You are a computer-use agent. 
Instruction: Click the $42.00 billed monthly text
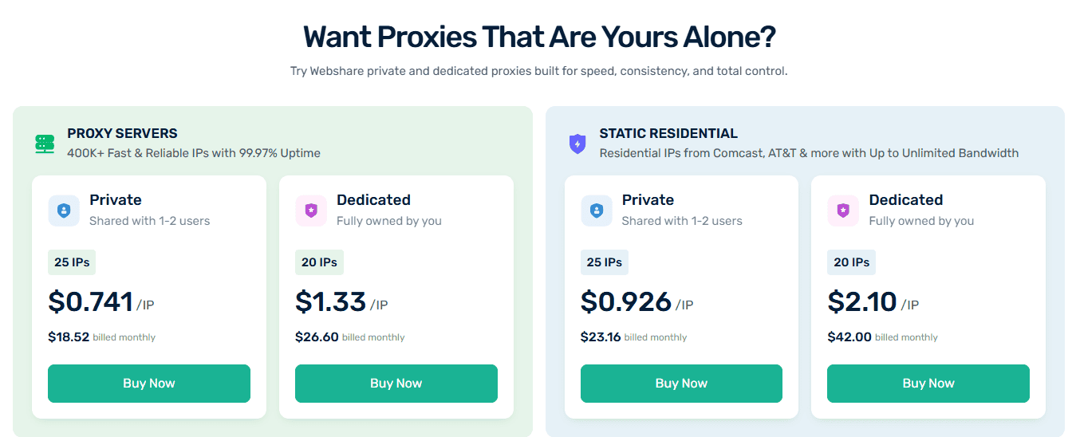coord(882,337)
